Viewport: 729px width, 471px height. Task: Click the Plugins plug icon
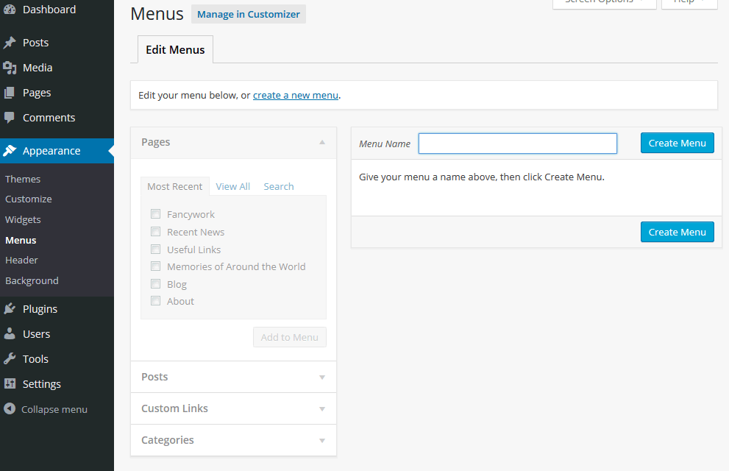[10, 309]
